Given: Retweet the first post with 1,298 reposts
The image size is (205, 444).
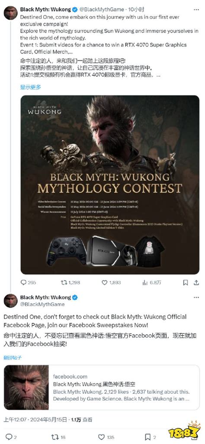Looking at the screenshot, I should [64, 282].
